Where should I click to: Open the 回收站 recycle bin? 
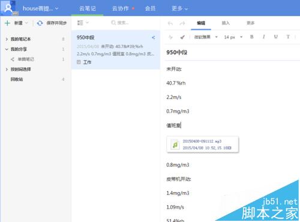click(17, 79)
